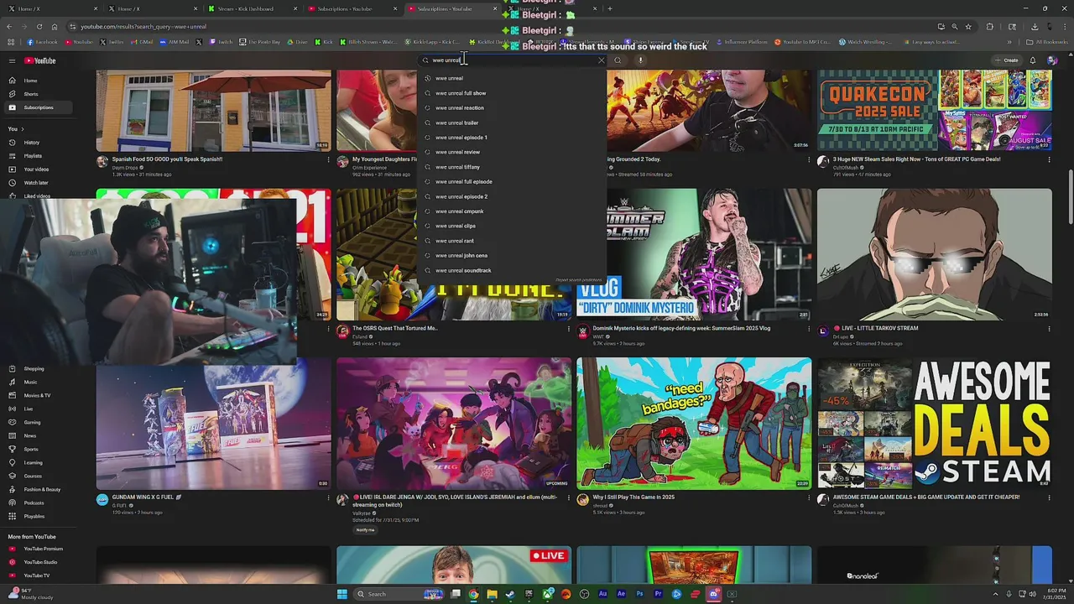Image resolution: width=1074 pixels, height=604 pixels.
Task: Open Movies & TV in the sidebar
Action: click(37, 395)
